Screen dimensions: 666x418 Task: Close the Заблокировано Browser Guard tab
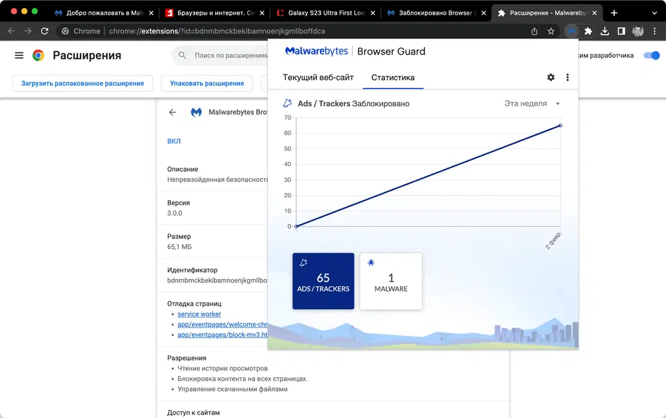484,13
